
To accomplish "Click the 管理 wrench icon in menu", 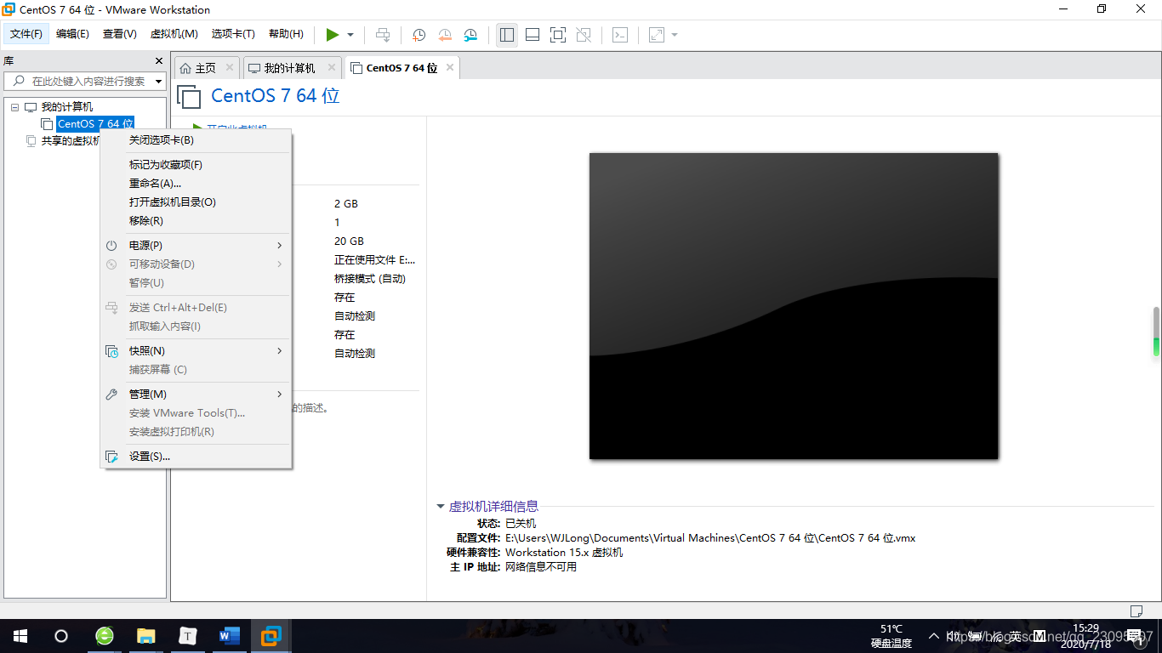I will [x=111, y=395].
